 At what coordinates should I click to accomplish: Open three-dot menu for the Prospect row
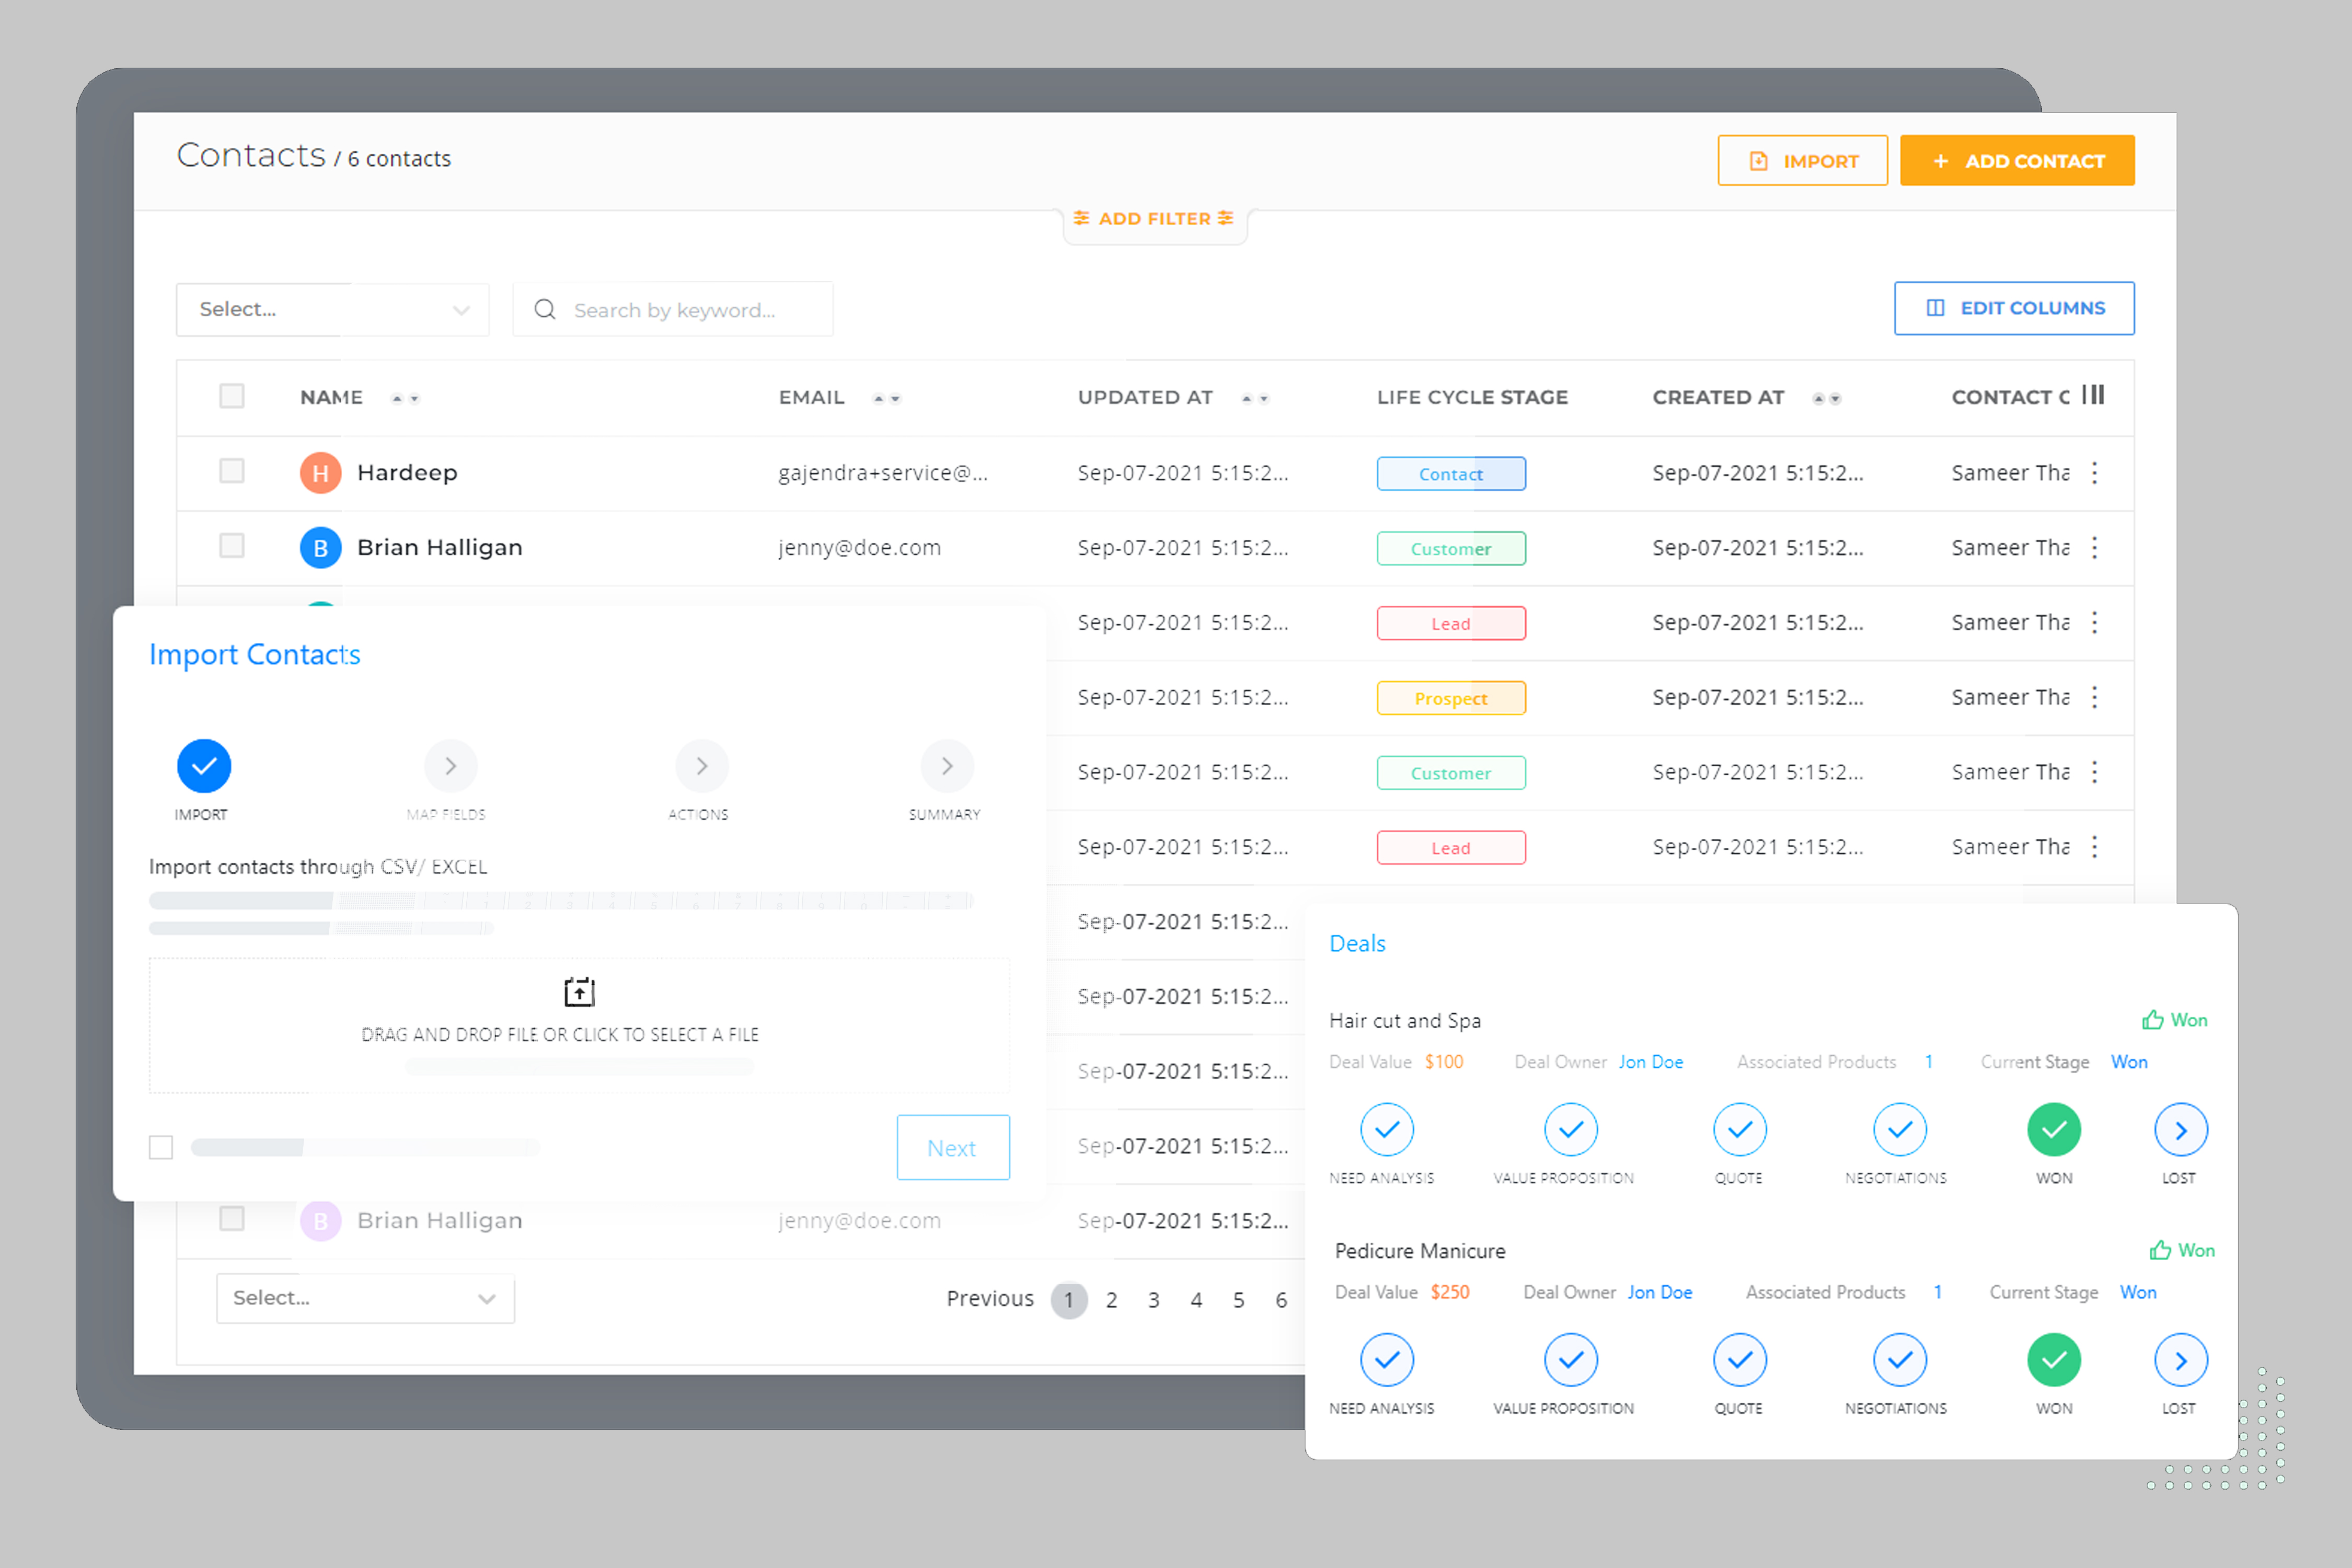tap(2094, 697)
